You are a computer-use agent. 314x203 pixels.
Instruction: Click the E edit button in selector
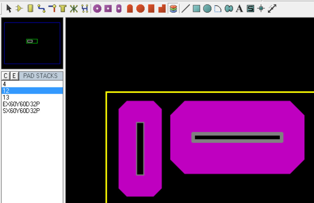pos(14,76)
